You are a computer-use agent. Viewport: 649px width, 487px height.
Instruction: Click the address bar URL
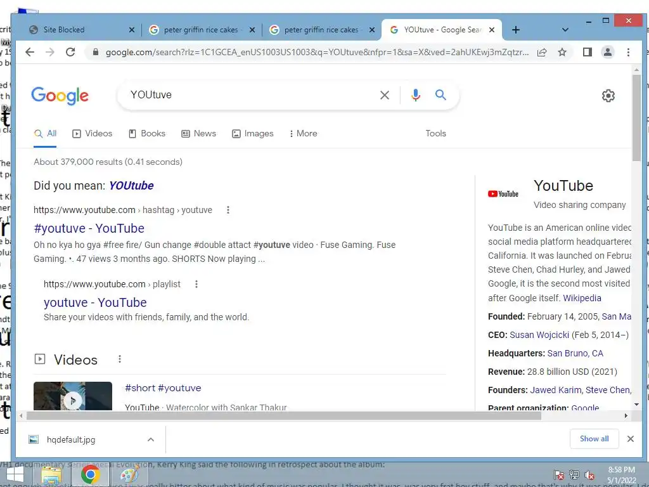click(x=317, y=53)
